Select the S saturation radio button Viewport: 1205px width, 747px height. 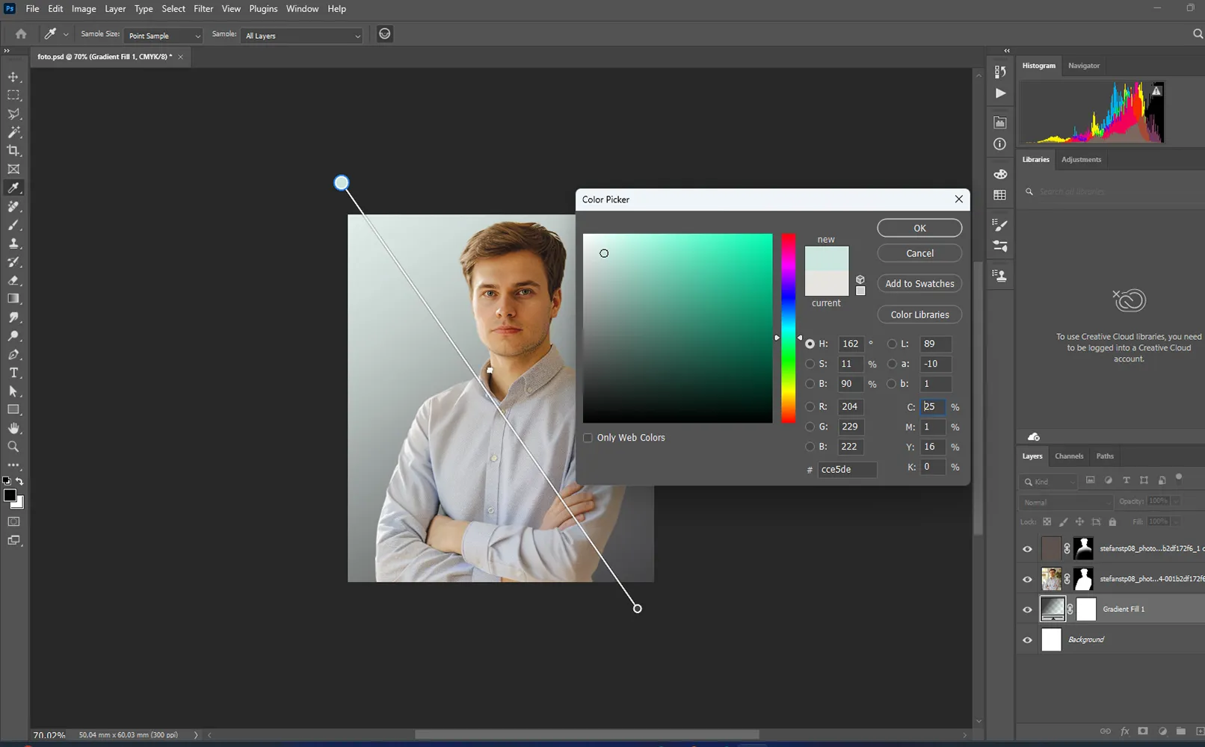[x=810, y=364]
